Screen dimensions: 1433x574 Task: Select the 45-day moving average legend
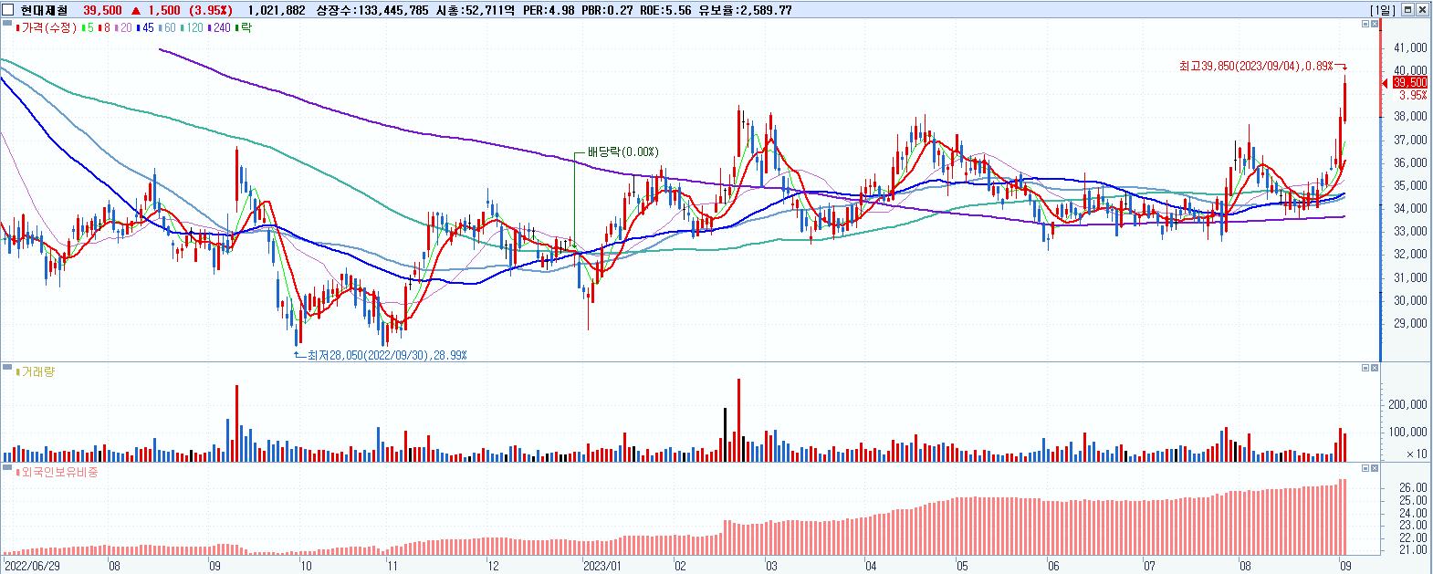tap(145, 28)
